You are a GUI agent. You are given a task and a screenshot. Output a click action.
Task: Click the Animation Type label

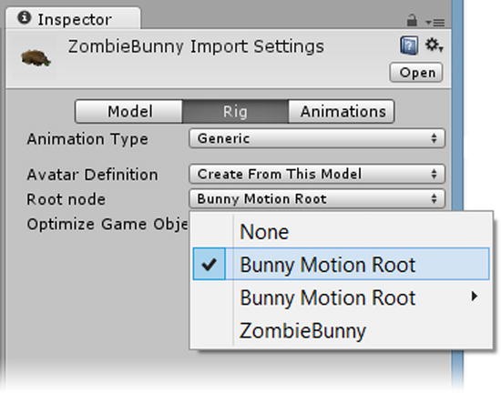[x=87, y=139]
